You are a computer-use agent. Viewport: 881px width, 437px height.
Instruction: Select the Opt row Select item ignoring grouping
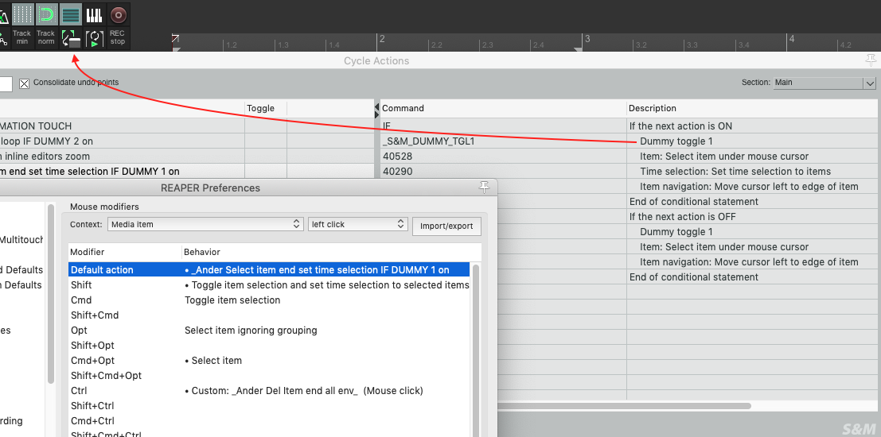(x=269, y=331)
